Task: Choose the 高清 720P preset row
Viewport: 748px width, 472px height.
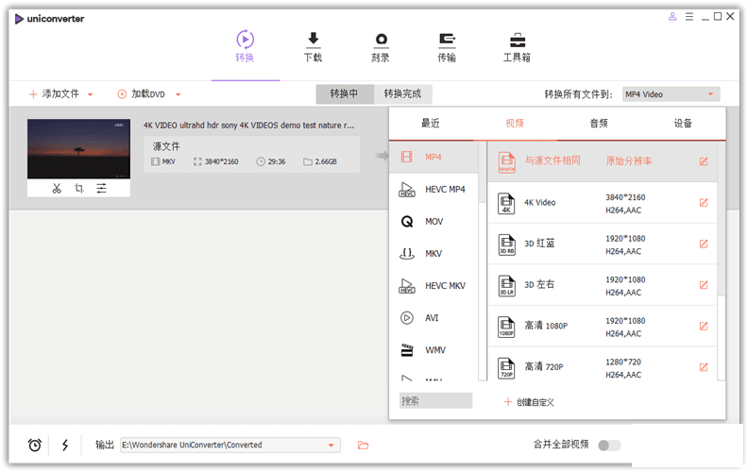Action: [x=602, y=367]
